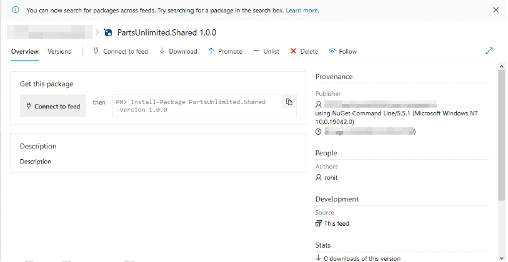Click the blurred feed name breadcrumb

(50, 32)
